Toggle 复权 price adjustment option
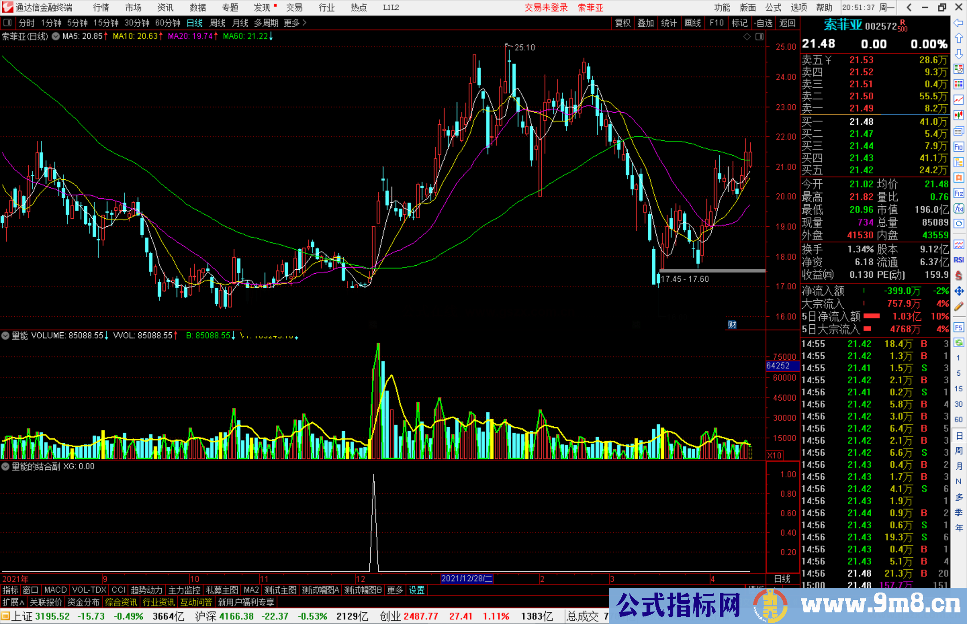 [x=623, y=23]
